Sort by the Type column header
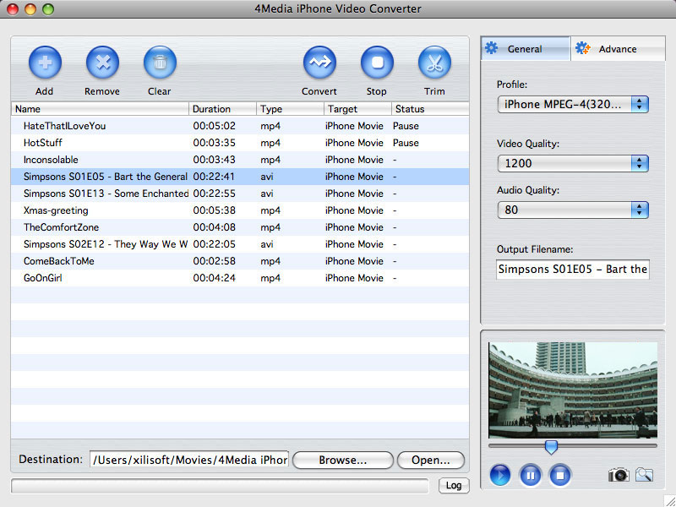The image size is (676, 507). pyautogui.click(x=290, y=109)
